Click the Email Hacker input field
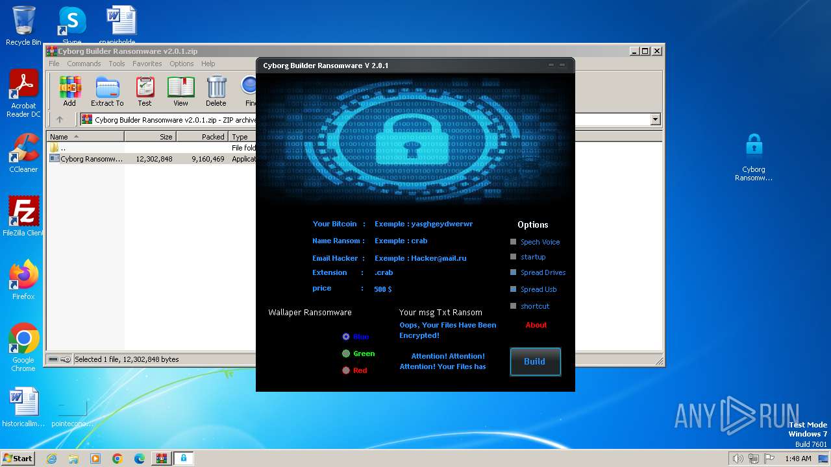 tap(420, 258)
